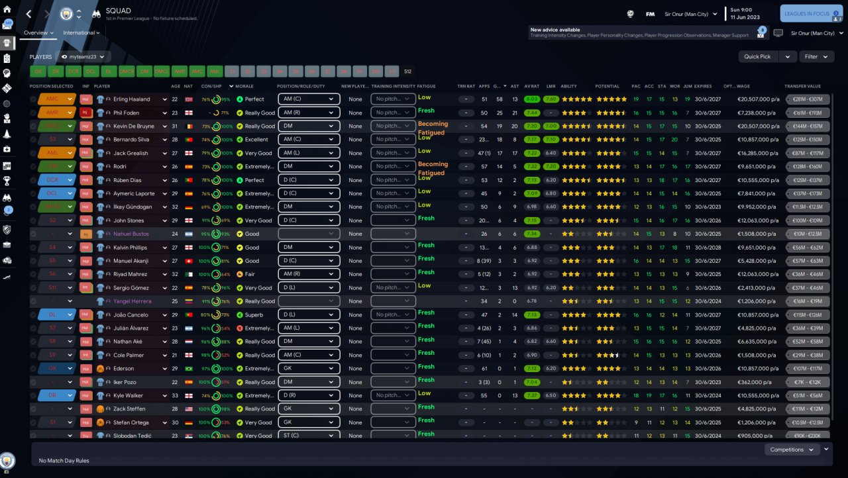
Task: Open the Overview tab menu
Action: click(x=38, y=32)
